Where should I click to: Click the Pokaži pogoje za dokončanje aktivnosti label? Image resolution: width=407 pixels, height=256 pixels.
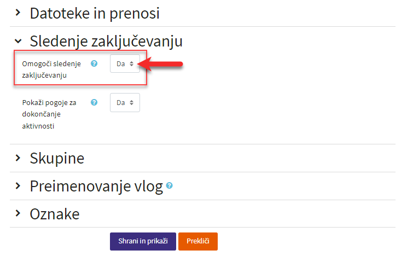pyautogui.click(x=49, y=114)
